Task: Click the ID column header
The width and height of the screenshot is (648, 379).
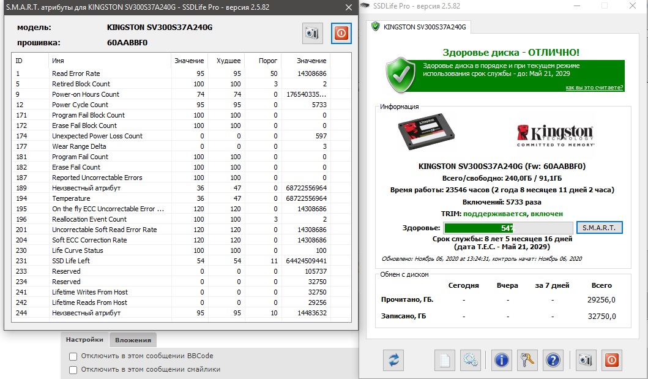Action: [x=30, y=61]
